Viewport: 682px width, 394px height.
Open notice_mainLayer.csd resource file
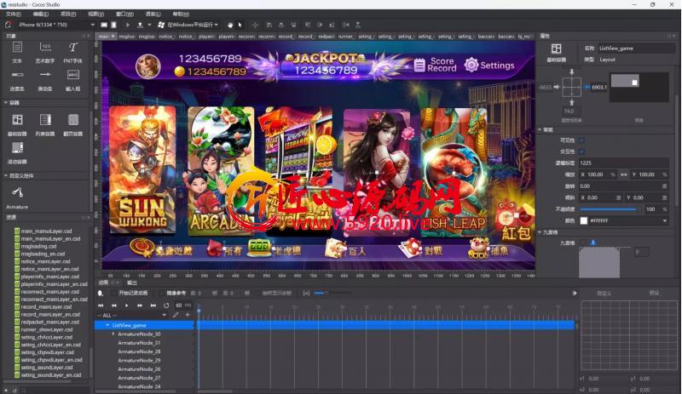point(46,261)
